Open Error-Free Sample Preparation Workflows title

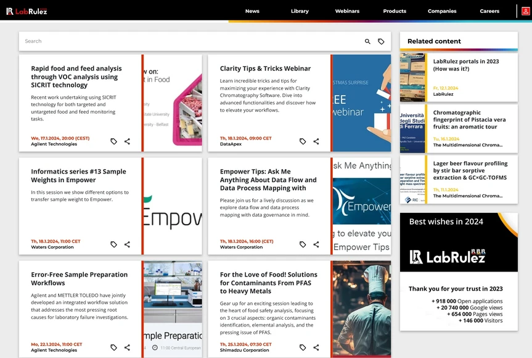point(80,278)
